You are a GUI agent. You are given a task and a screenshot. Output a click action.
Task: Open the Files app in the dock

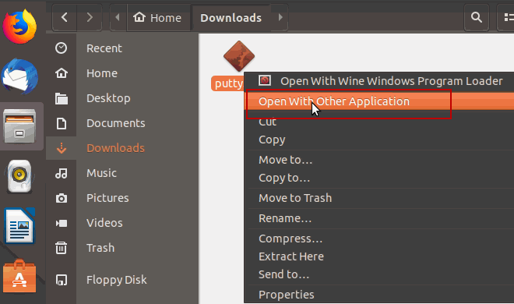pos(19,126)
